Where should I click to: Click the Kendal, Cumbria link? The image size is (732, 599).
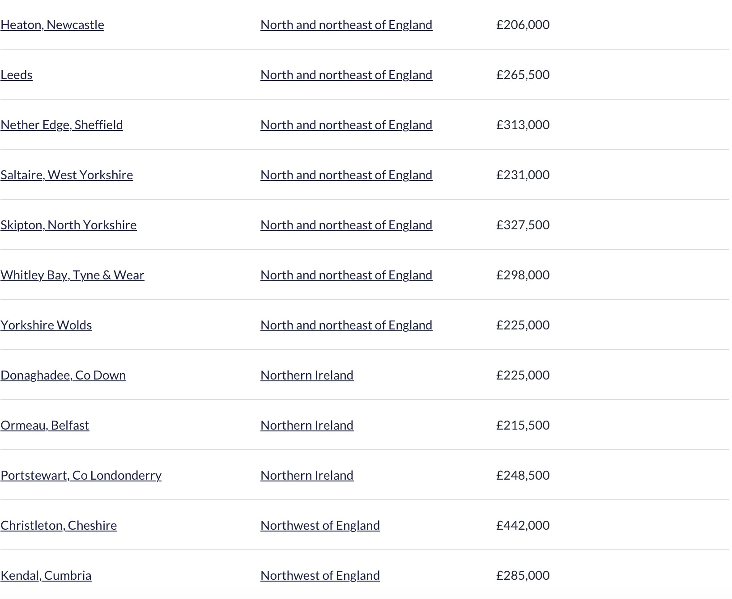click(x=46, y=575)
